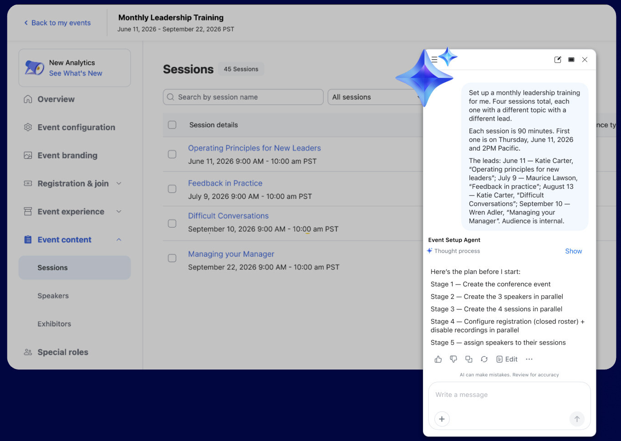Copy the agent's response

coord(468,359)
